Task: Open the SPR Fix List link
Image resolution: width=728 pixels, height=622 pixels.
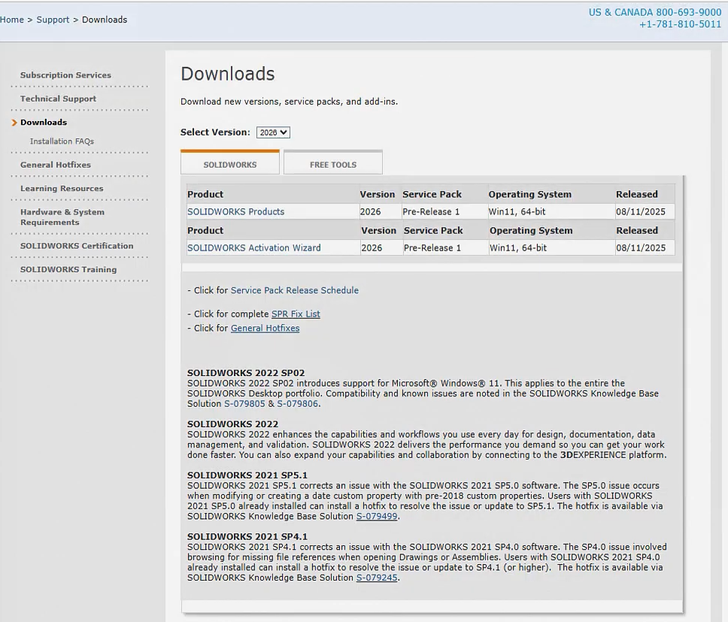Action: pos(296,314)
